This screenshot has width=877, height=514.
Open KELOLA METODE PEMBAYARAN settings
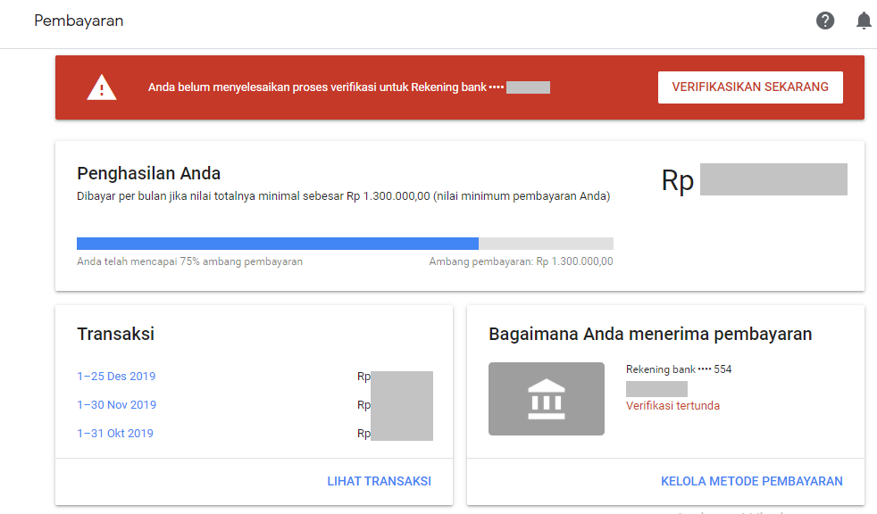[751, 480]
